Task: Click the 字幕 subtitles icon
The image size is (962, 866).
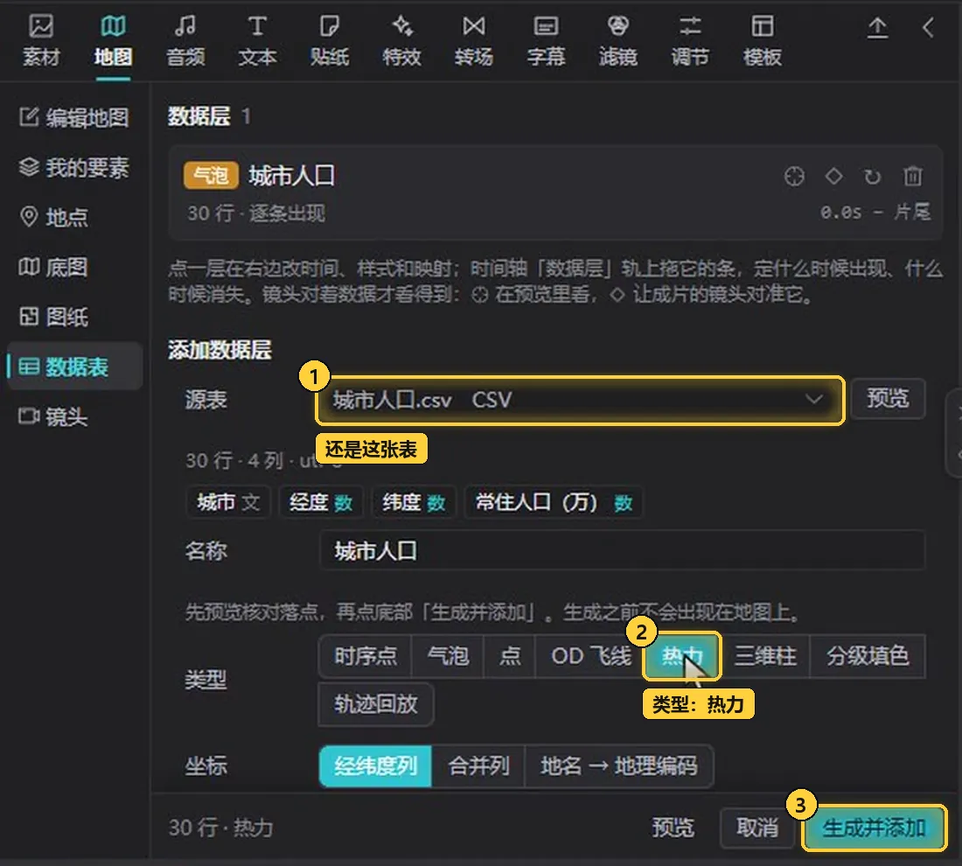Action: coord(546,26)
